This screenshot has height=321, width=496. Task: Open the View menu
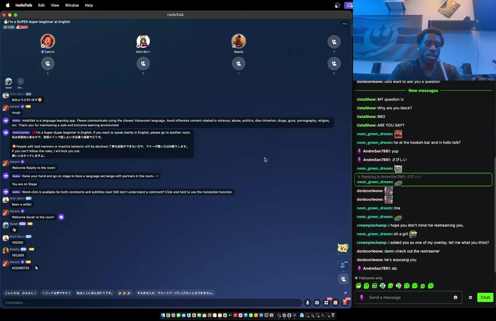[x=55, y=5]
